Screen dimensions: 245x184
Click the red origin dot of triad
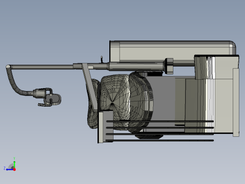coord(15,169)
